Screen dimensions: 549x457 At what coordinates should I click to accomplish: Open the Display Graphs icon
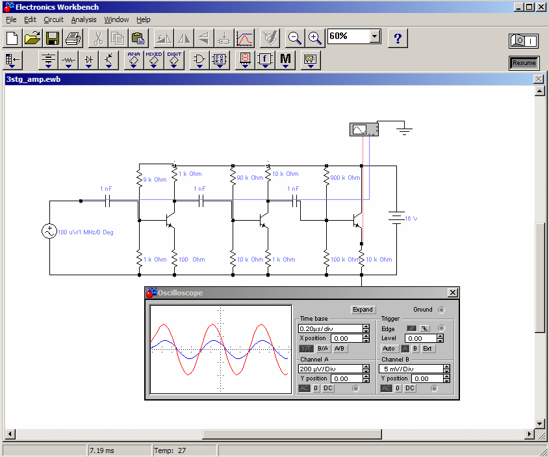click(x=245, y=38)
